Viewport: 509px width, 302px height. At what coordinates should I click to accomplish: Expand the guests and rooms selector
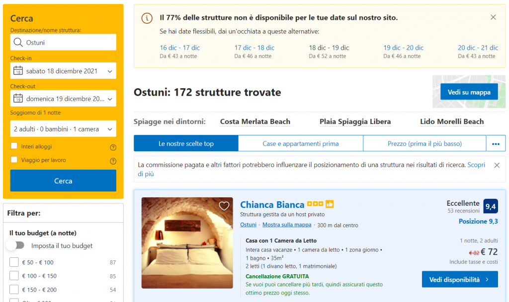pos(63,129)
